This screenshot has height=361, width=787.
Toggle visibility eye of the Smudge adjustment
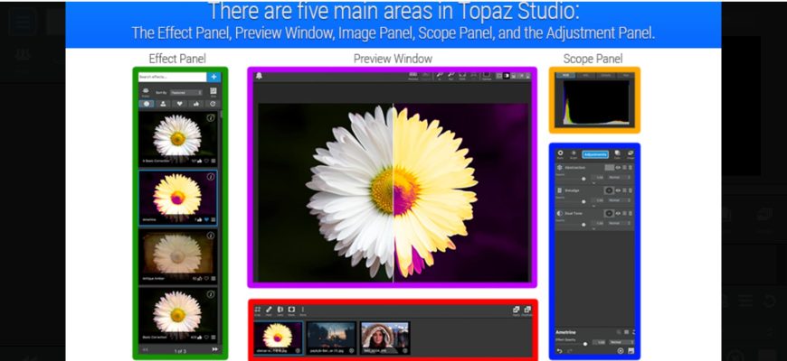point(618,190)
